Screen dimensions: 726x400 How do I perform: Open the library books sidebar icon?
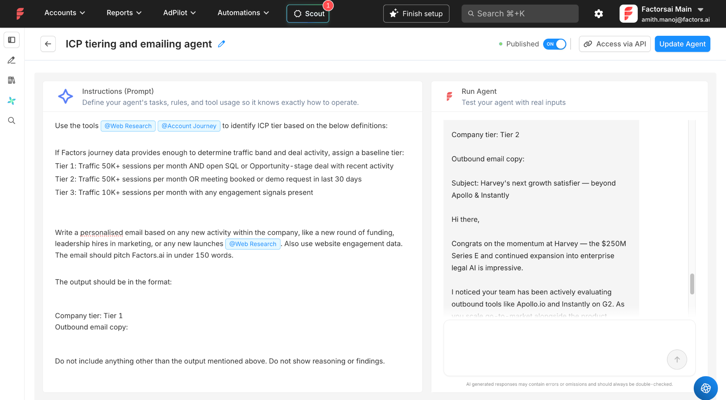pos(12,80)
